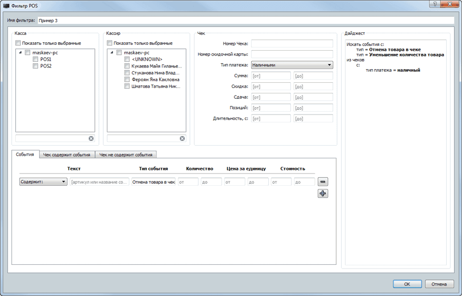Viewport: 462px width, 296px height.
Task: Open the Содержит dropdown in events row
Action: tap(43, 182)
